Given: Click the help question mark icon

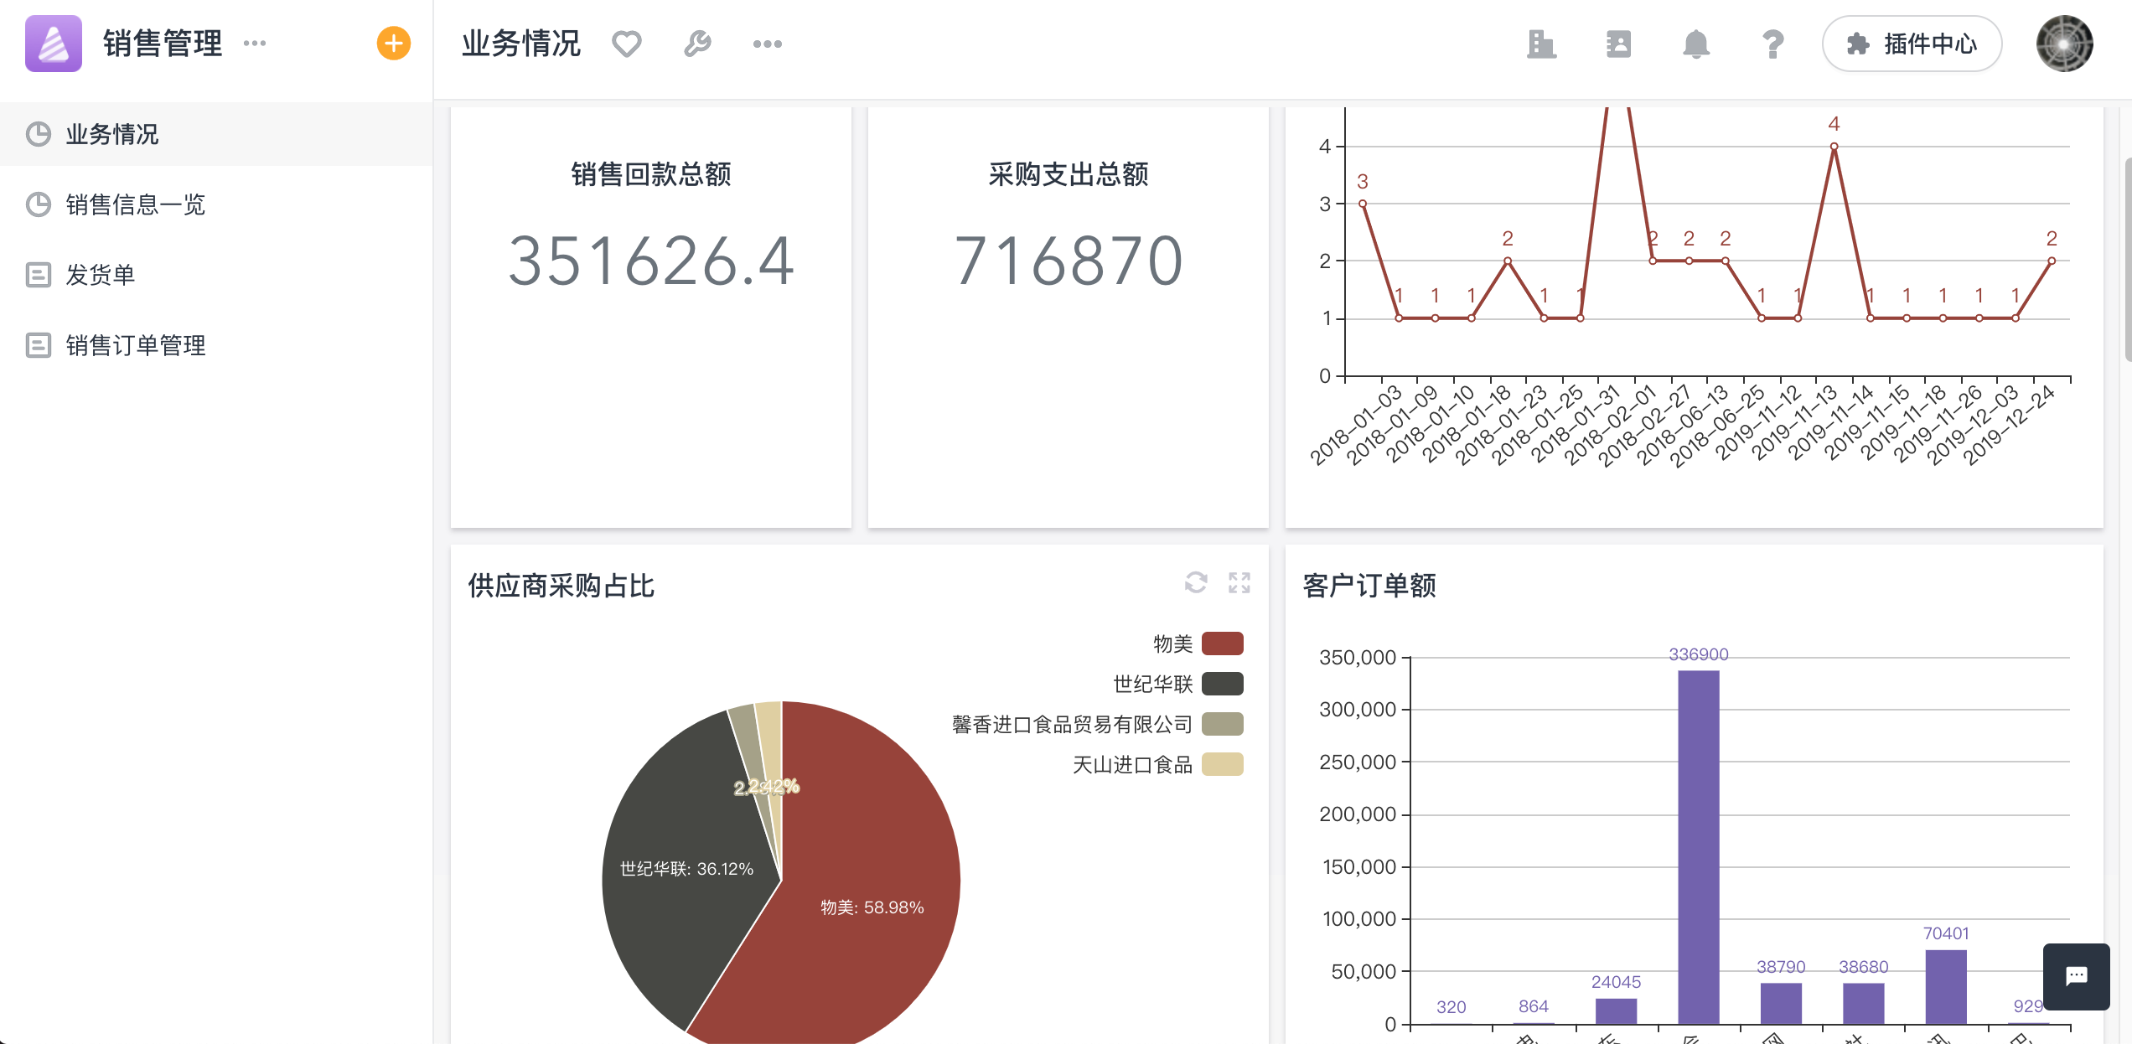Looking at the screenshot, I should [1772, 44].
